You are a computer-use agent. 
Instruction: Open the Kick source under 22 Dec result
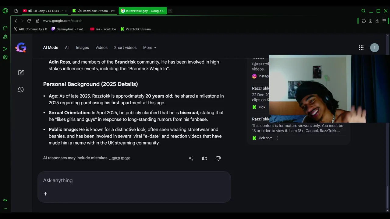pyautogui.click(x=259, y=107)
